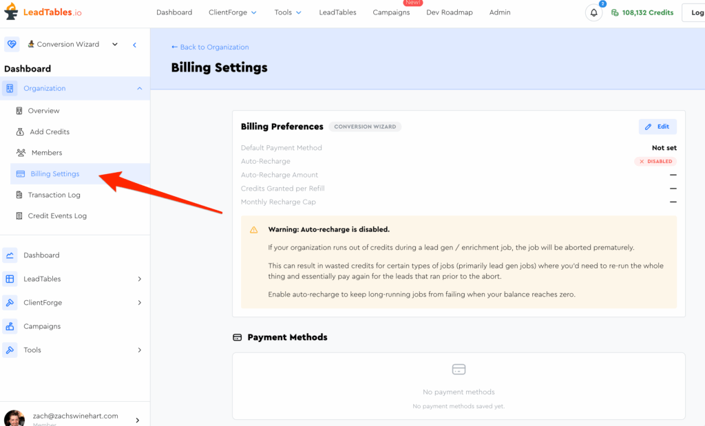Screen dimensions: 705x426
Task: Open the Tools dropdown in top navigation
Action: tap(288, 12)
